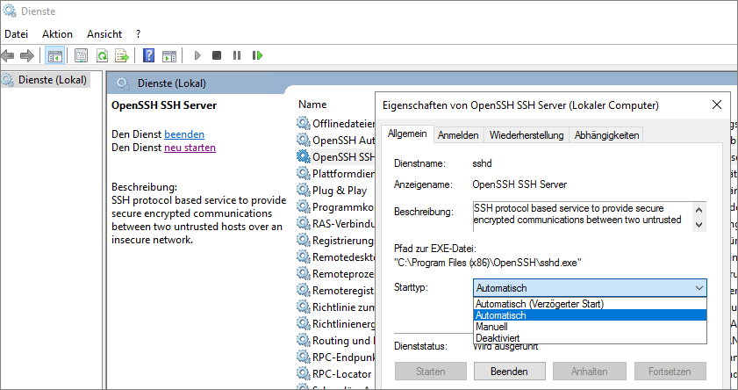Close the Eigenschaften properties dialog
The height and width of the screenshot is (390, 738).
click(716, 105)
